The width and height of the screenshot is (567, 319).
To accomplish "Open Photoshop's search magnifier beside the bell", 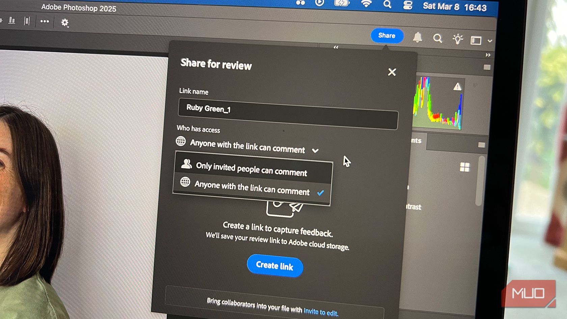I will (438, 38).
